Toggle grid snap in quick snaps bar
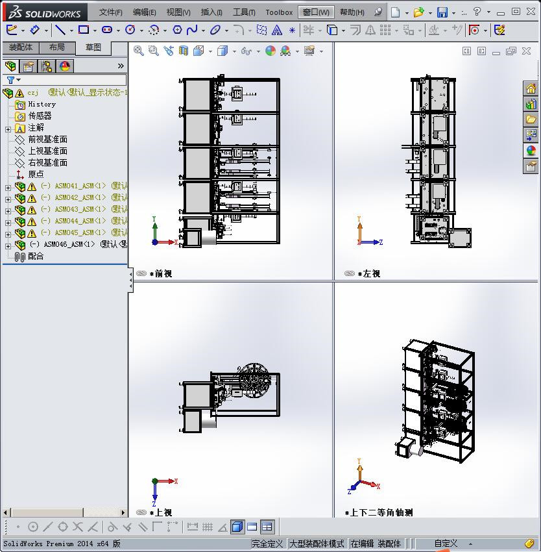The height and width of the screenshot is (552, 541). coord(208,527)
